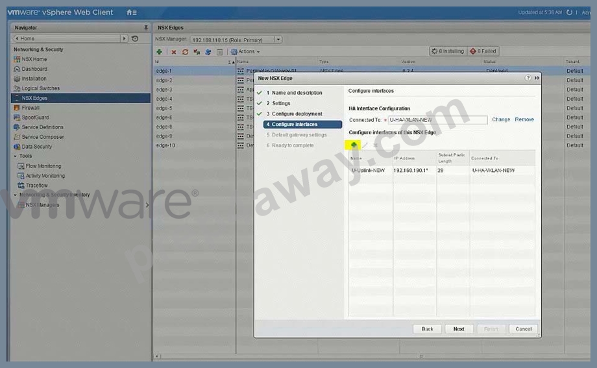Image resolution: width=597 pixels, height=368 pixels.
Task: Open the Actions dropdown menu
Action: 245,51
